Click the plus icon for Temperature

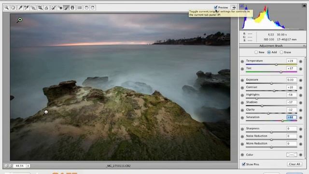pos(300,61)
